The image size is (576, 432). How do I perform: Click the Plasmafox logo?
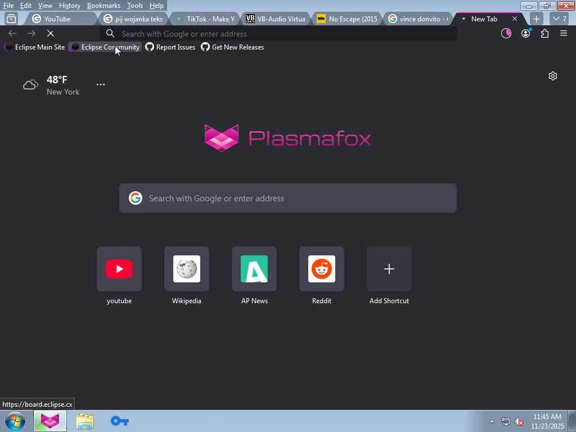287,138
